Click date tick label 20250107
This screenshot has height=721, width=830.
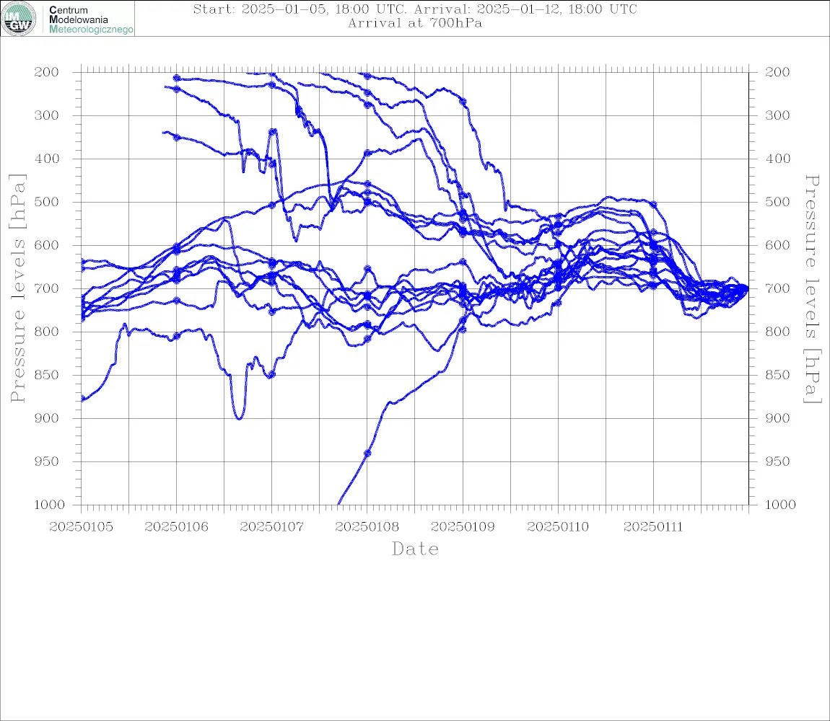pos(271,527)
